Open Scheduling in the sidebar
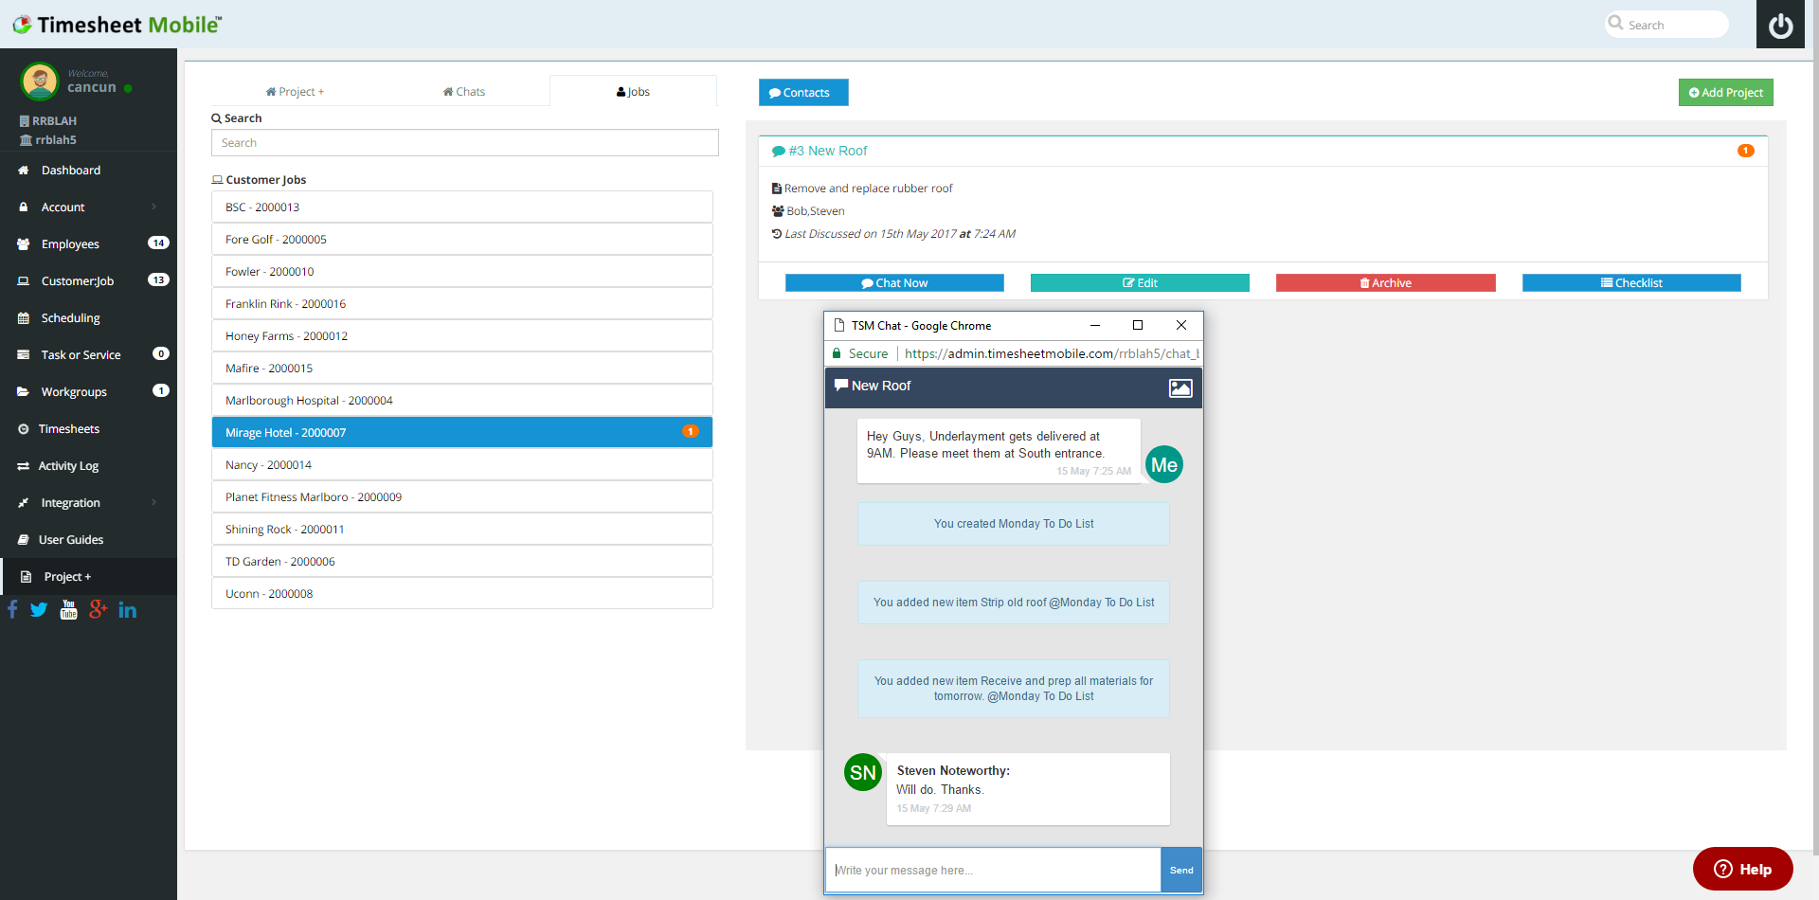This screenshot has height=900, width=1819. [88, 318]
